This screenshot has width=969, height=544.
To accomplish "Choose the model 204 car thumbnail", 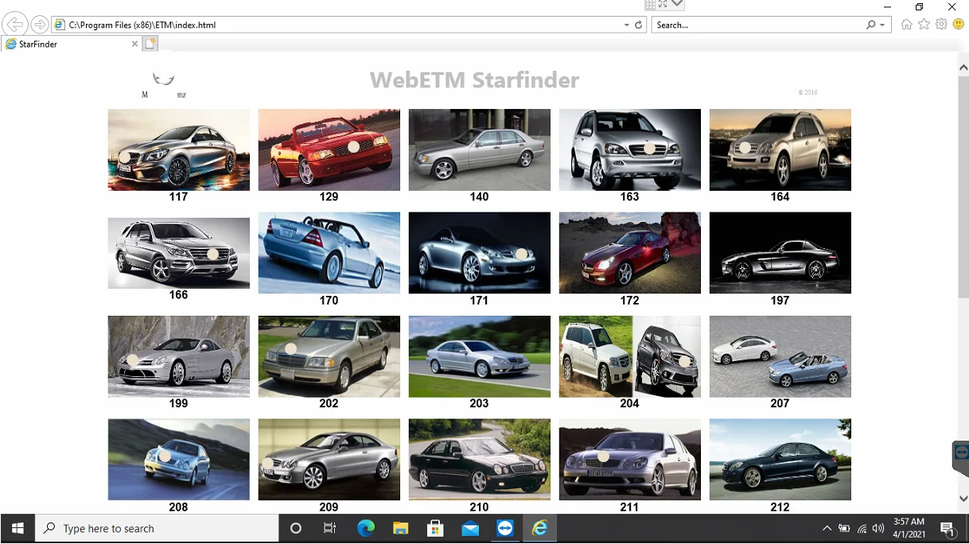I will click(629, 356).
